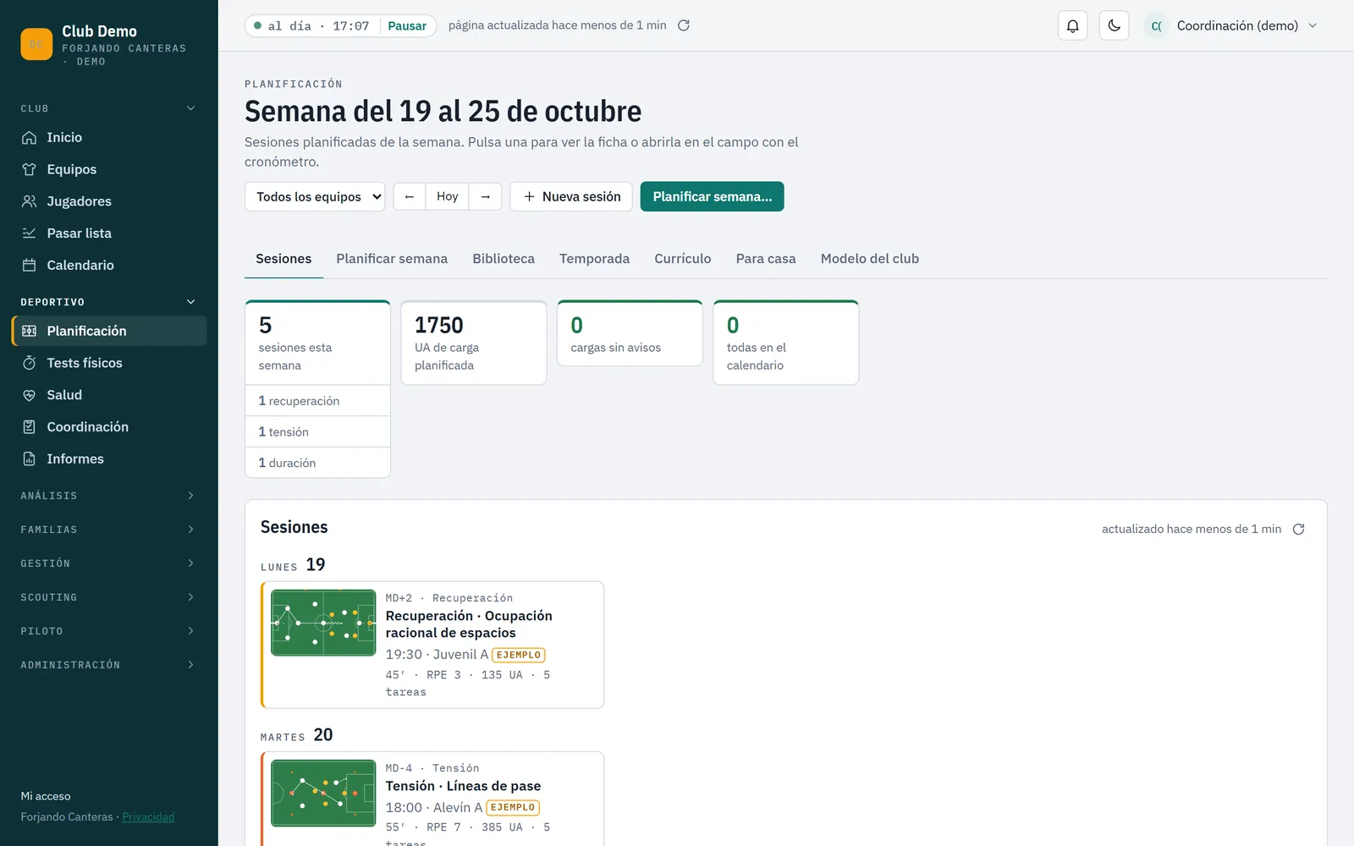Open Coordinación in sidebar
This screenshot has height=846, width=1354.
point(109,427)
